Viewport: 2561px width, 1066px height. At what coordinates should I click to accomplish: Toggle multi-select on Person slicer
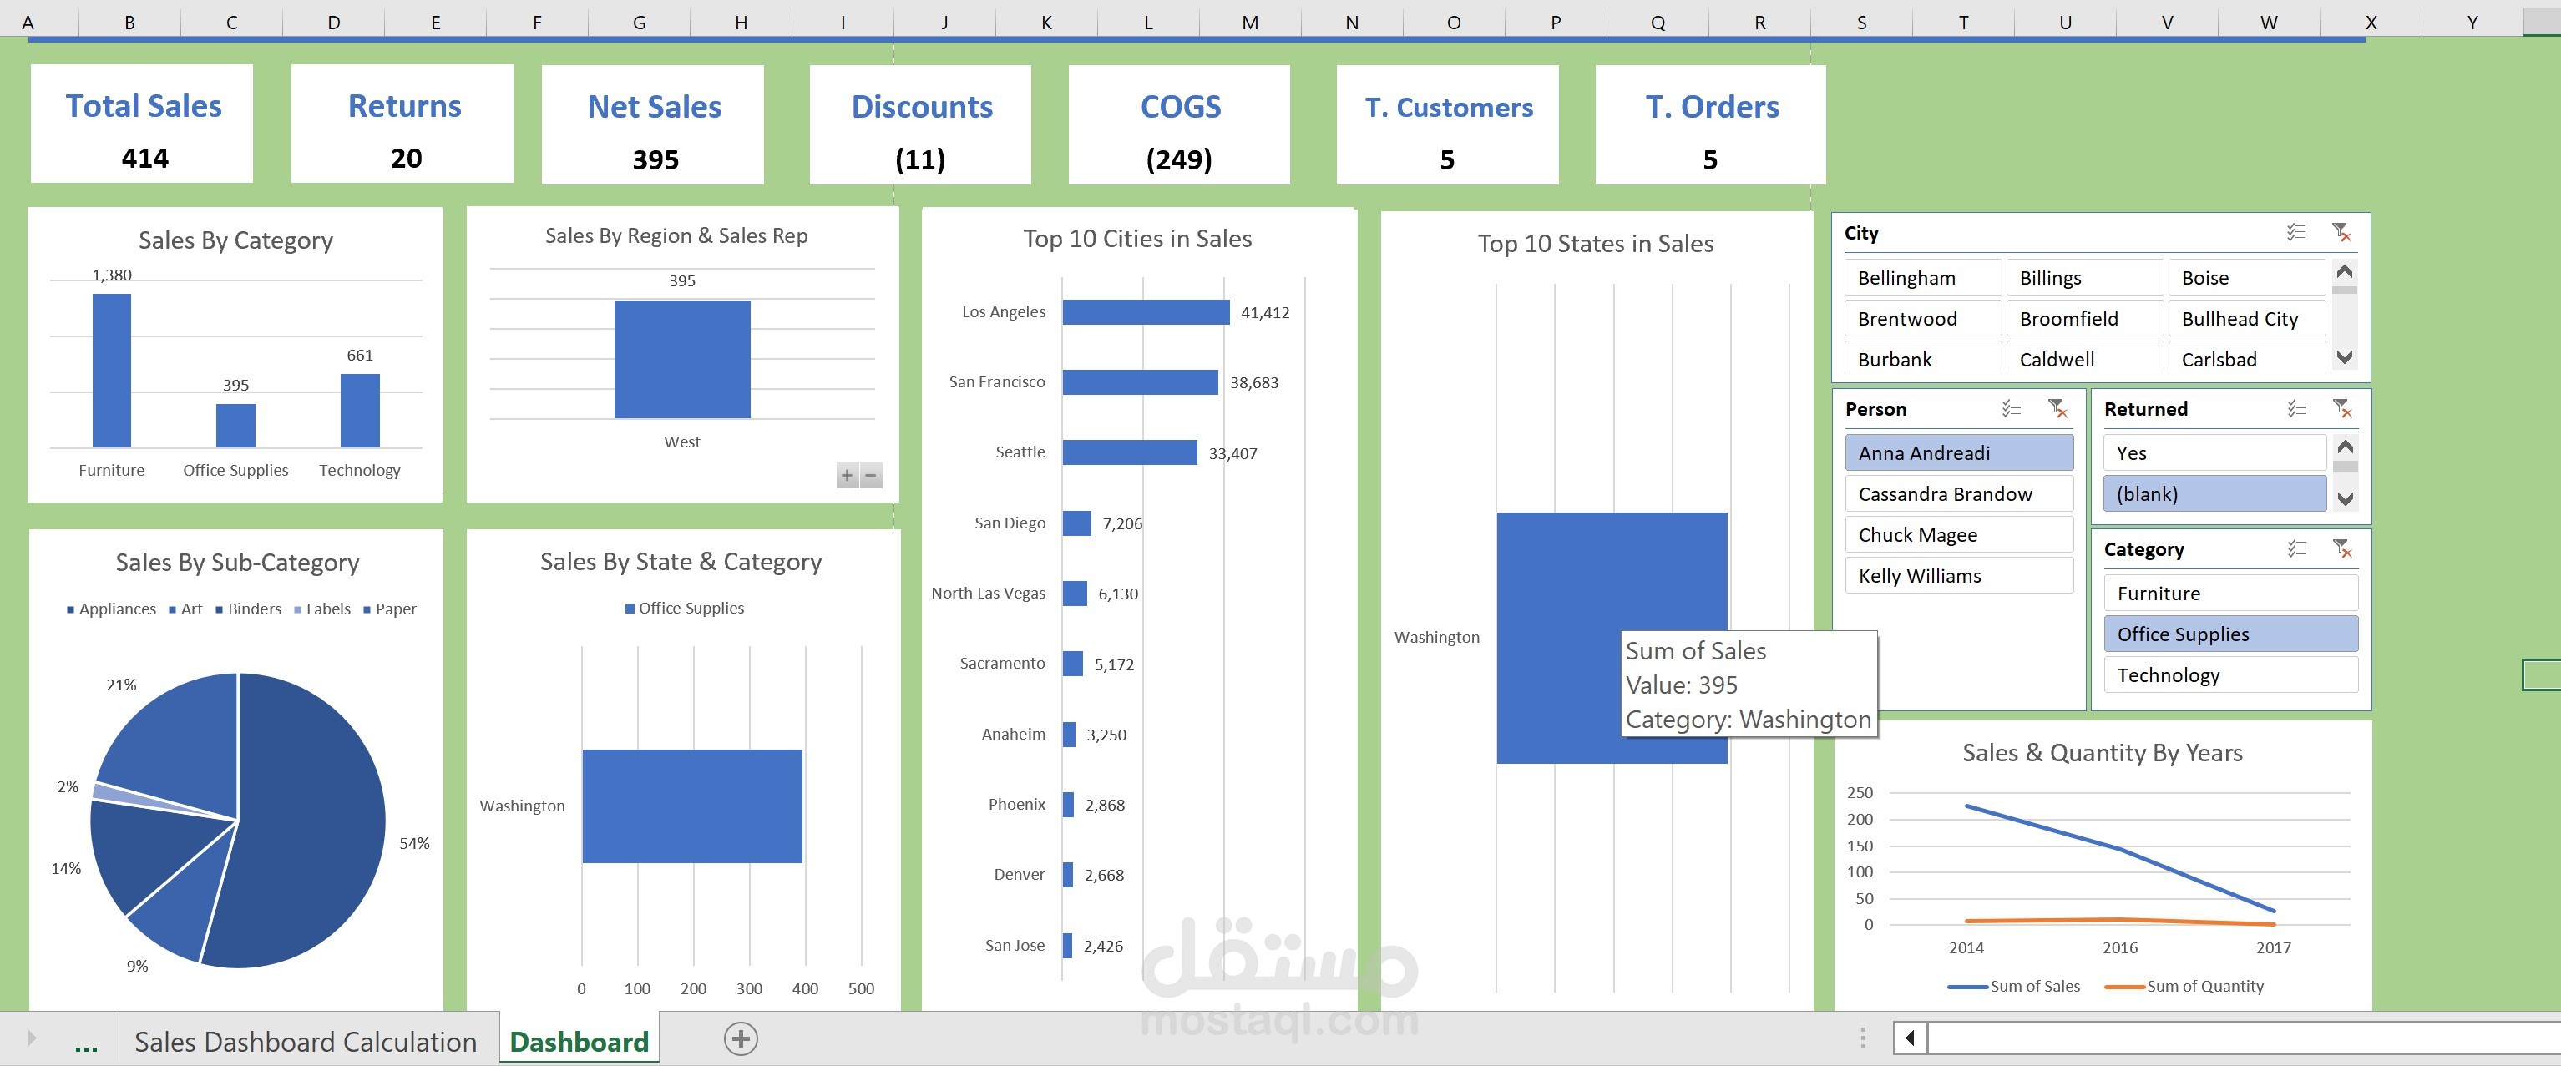2012,408
